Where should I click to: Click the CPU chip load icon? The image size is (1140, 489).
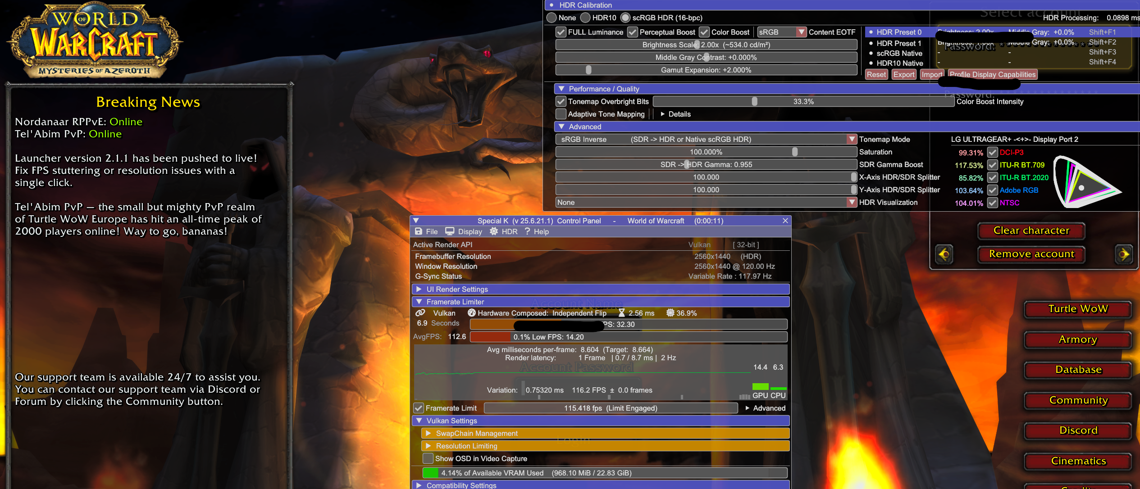click(x=670, y=313)
